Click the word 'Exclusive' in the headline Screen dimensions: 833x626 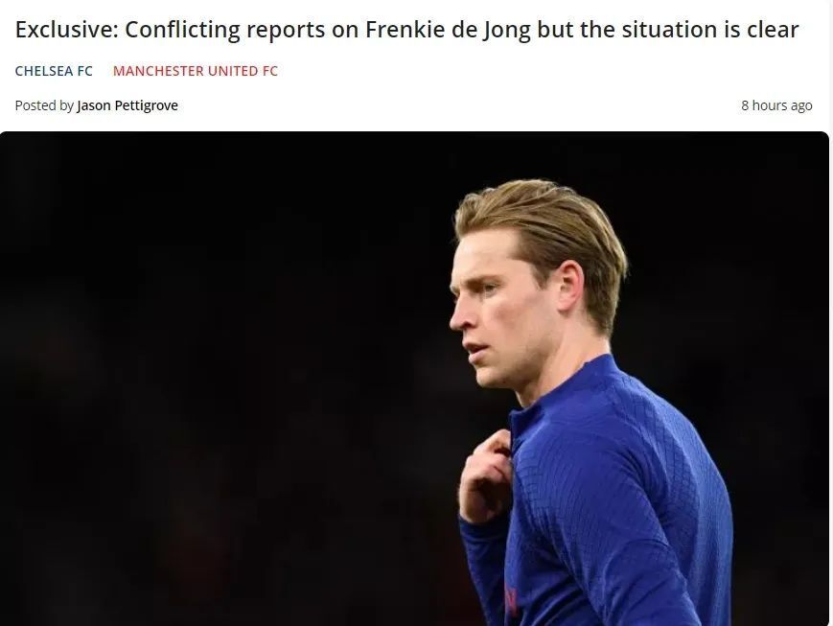click(64, 29)
